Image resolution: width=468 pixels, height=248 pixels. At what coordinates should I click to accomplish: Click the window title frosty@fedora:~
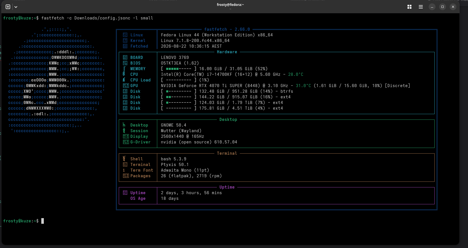[x=230, y=5]
